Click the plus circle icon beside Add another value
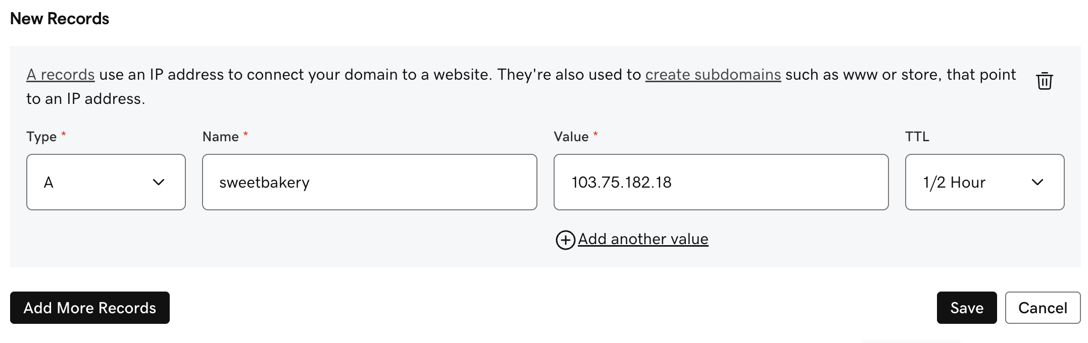The width and height of the screenshot is (1088, 343). tap(565, 240)
